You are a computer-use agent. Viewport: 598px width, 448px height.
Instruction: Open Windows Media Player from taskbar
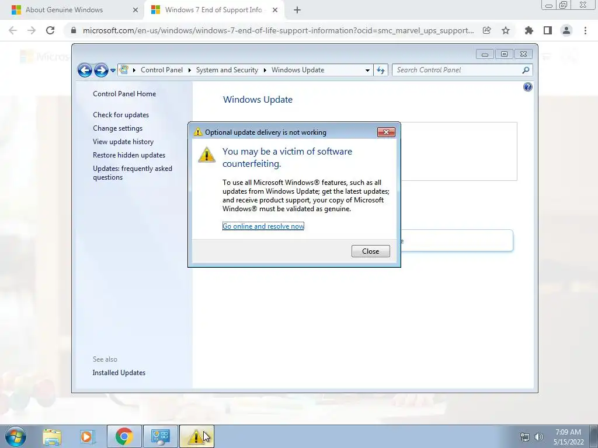[87, 436]
